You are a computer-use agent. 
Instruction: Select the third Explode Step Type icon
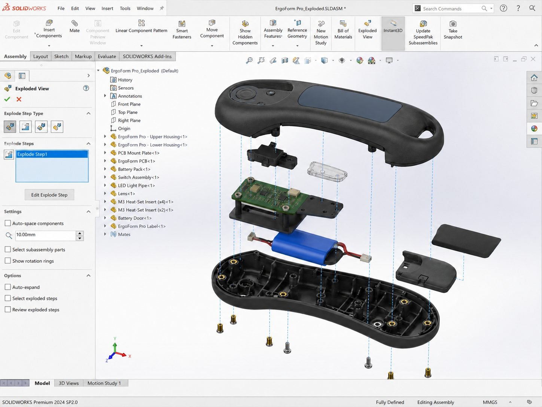[41, 127]
